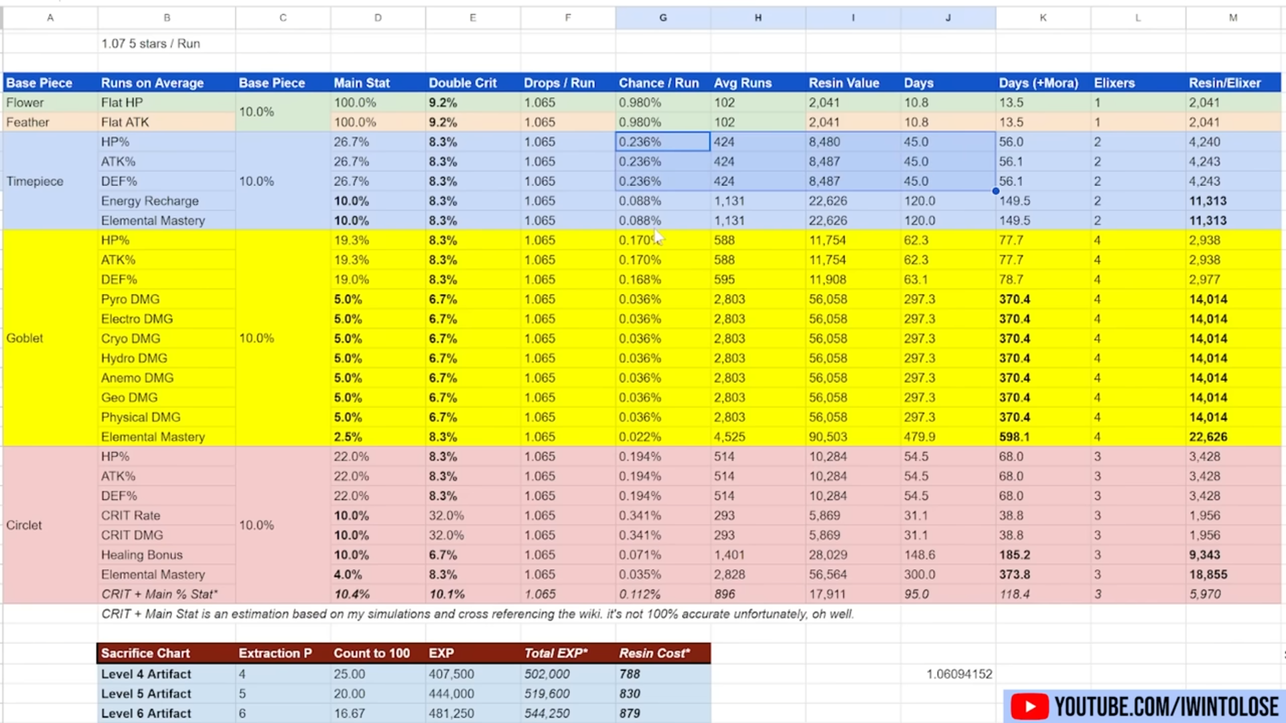Select the Sacrifice Chart header cell
Viewport: 1286px width, 723px height.
coord(145,653)
